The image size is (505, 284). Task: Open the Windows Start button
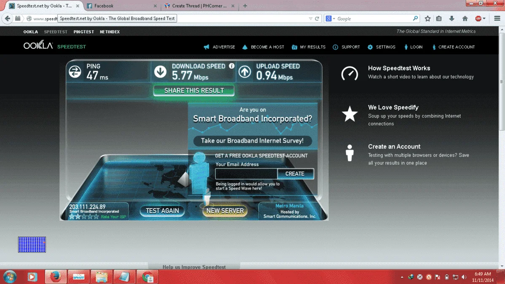tap(10, 277)
